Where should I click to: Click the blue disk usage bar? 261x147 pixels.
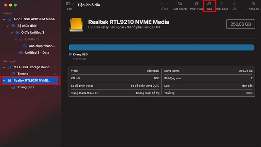(x=161, y=47)
